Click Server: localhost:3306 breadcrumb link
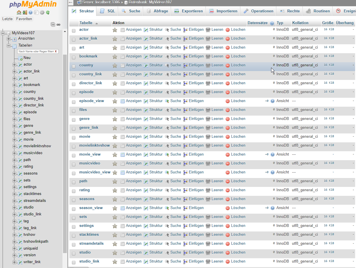This screenshot has width=356, height=268. [x=101, y=2]
